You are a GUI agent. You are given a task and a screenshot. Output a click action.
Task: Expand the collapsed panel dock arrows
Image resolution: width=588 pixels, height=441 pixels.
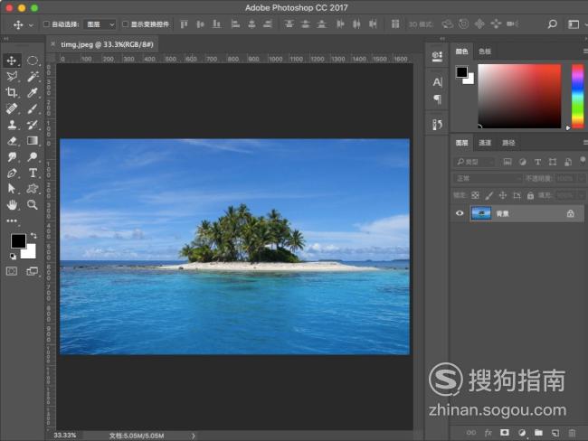tap(442, 39)
